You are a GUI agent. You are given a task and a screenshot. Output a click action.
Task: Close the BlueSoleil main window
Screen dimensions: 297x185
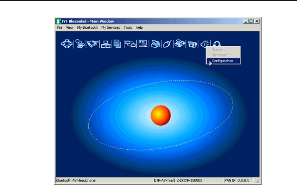coord(257,21)
